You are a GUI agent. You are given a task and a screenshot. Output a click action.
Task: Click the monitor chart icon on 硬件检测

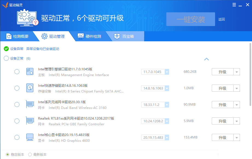81,36
